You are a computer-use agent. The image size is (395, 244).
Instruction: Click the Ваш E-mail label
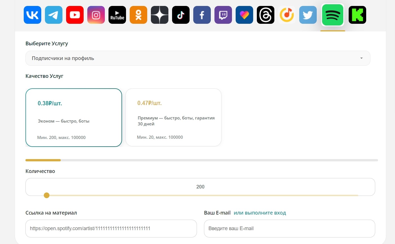coord(217,213)
